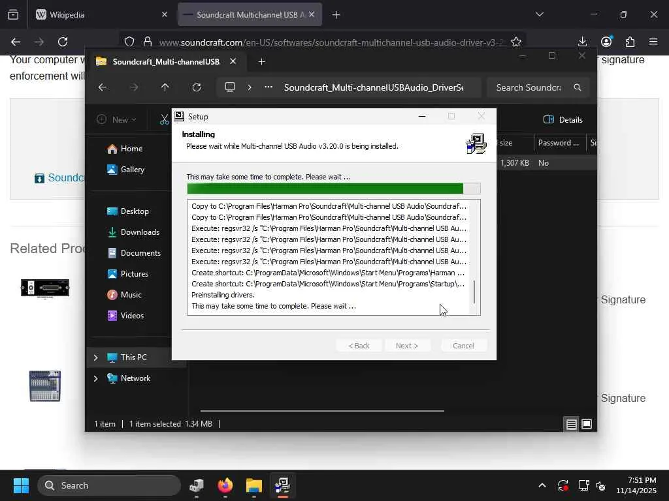Close the File Explorer Soundcraft tab
This screenshot has height=501, width=669.
233,61
